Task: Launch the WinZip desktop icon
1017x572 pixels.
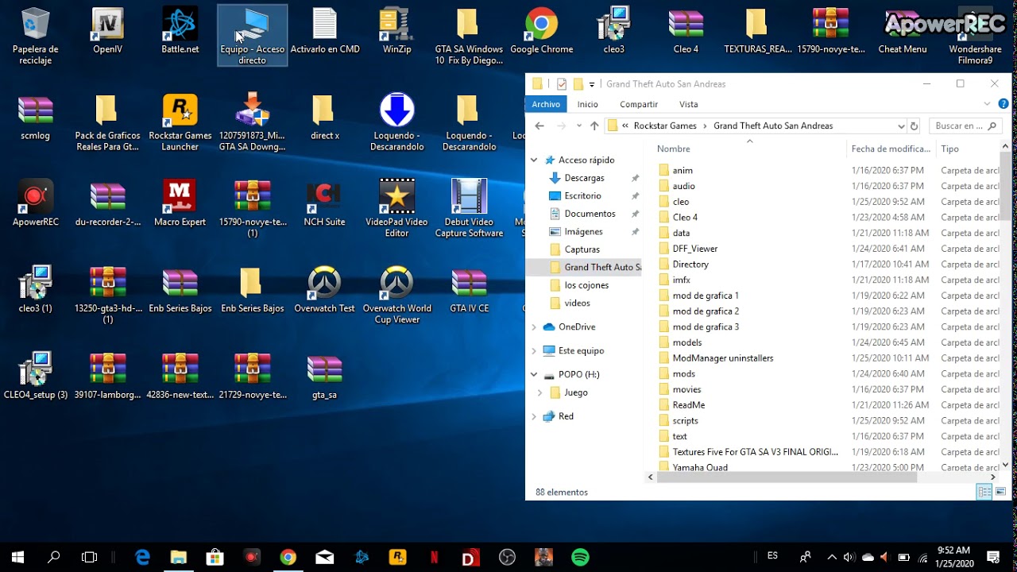Action: point(396,32)
